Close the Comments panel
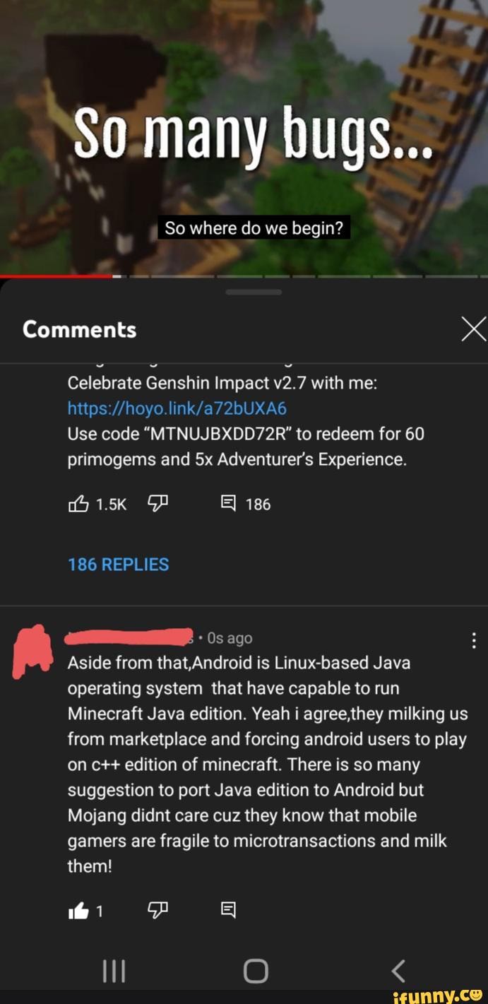The height and width of the screenshot is (1004, 488). pos(472,329)
